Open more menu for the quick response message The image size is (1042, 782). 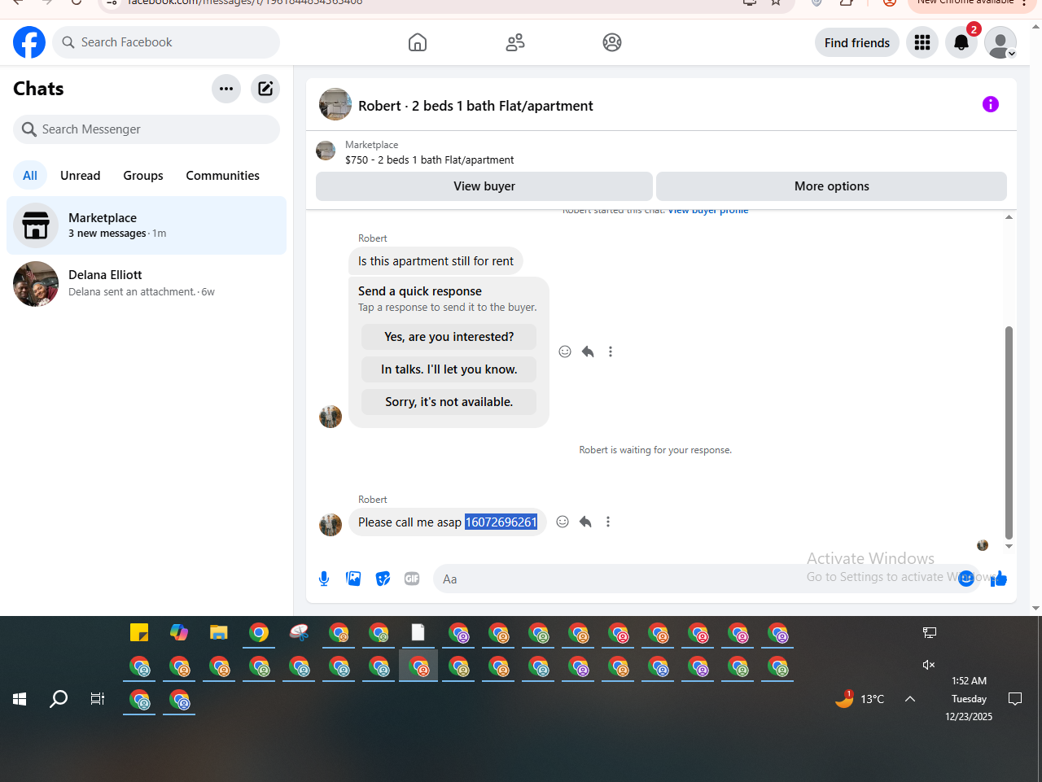611,352
